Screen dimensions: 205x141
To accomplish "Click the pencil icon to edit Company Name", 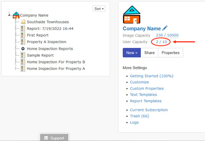I will [165, 28].
